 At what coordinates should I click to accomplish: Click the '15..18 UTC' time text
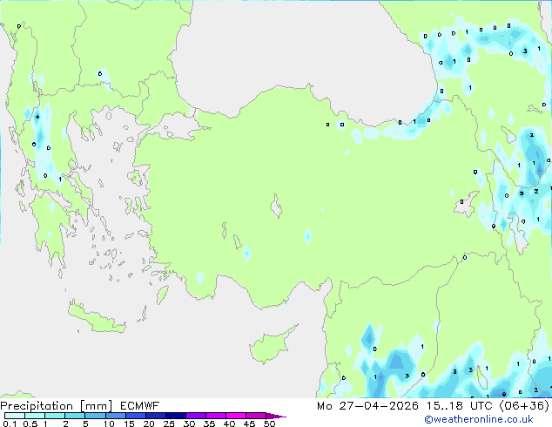(x=459, y=406)
